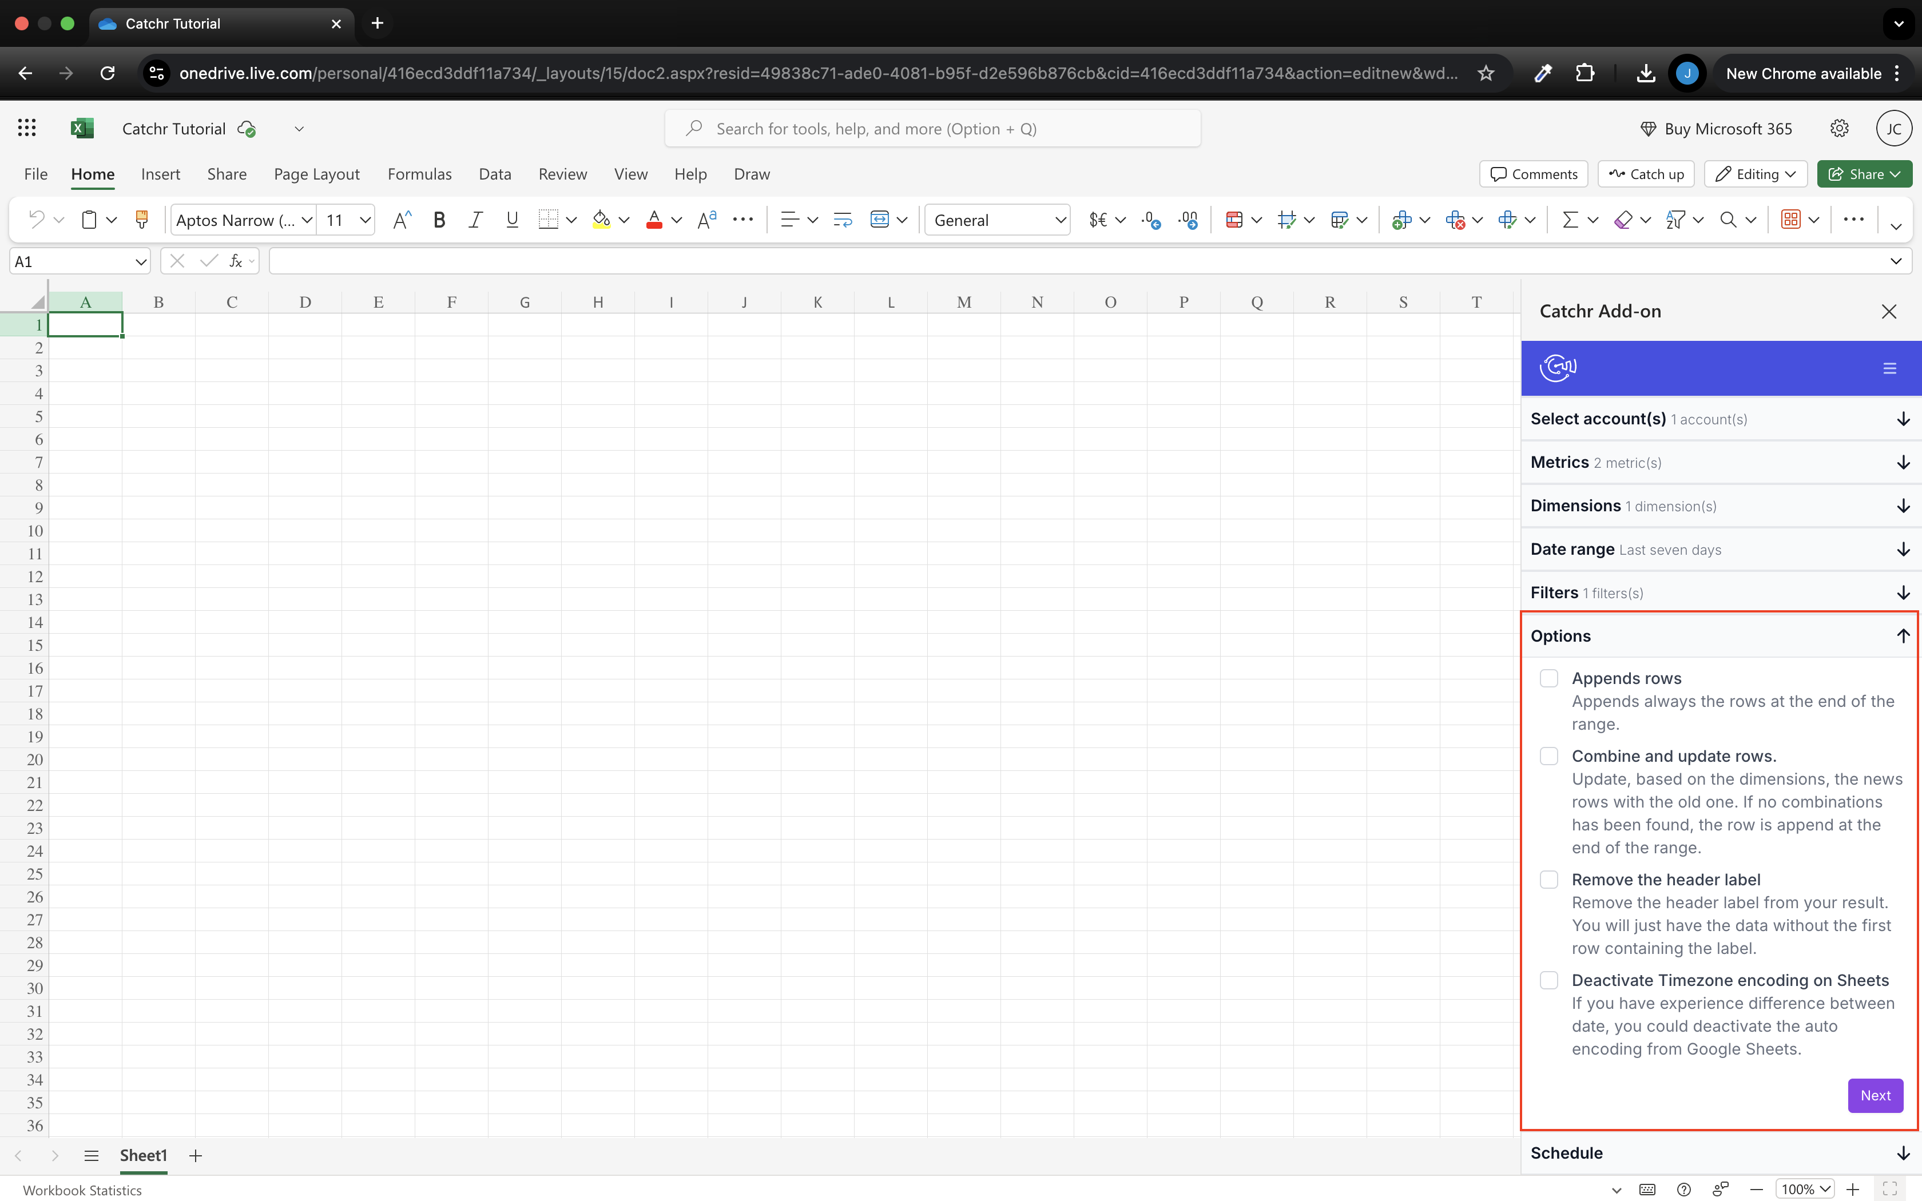
Task: Click the delete cells icon
Action: pyautogui.click(x=1455, y=220)
